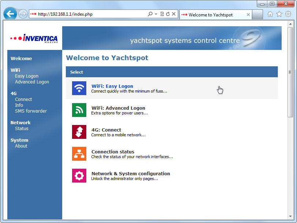Open browser Tools gear icon
Screen dimensions: 297x223
tap(288, 14)
